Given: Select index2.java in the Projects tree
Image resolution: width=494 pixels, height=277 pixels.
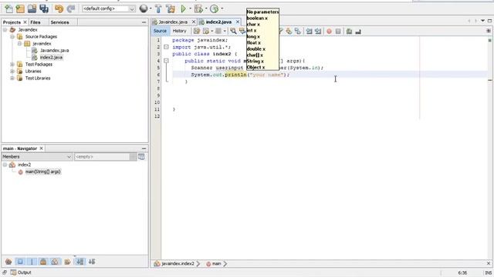Looking at the screenshot, I should pos(51,58).
